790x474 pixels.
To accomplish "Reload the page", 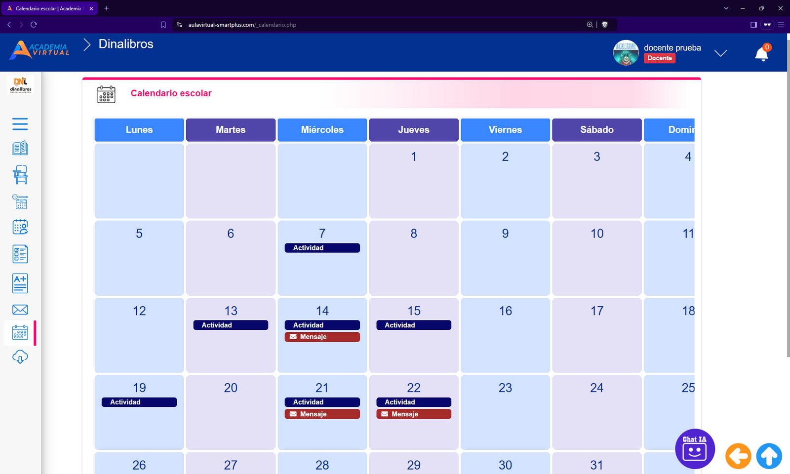I will pos(34,25).
